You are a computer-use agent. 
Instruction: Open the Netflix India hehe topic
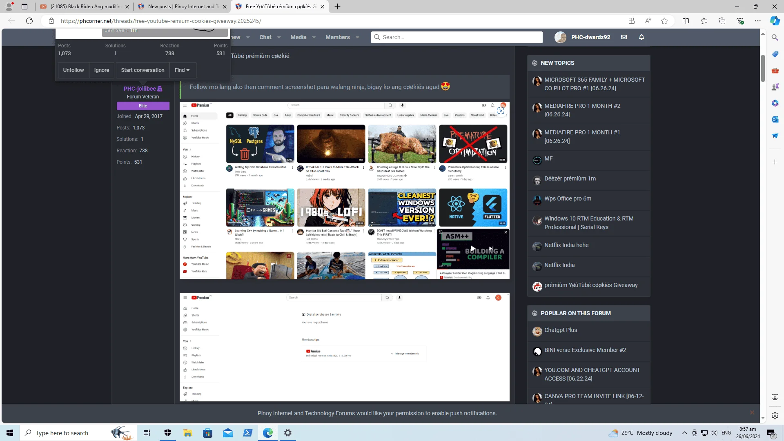[566, 245]
